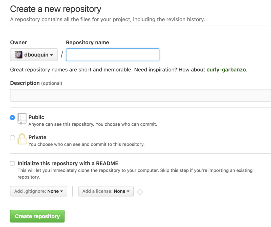Open the Owner dbouquin dropdown

pos(34,55)
